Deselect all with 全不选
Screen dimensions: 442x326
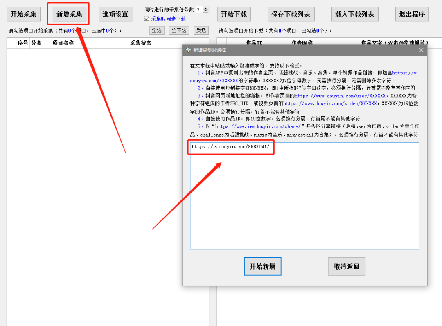pyautogui.click(x=179, y=30)
